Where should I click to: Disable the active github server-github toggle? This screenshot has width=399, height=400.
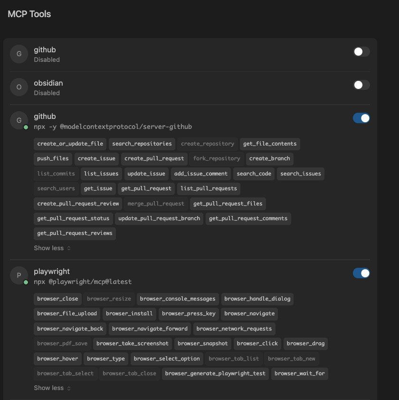pos(361,118)
